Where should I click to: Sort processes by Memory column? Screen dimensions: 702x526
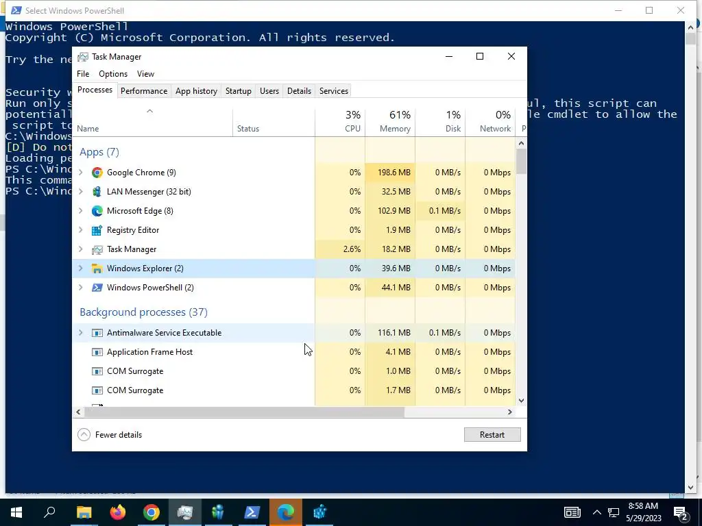(390, 122)
